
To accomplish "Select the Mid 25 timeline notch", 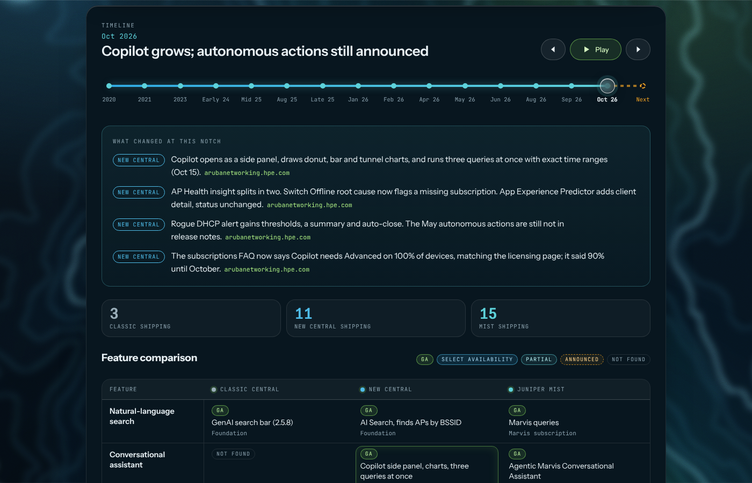I will pos(251,86).
